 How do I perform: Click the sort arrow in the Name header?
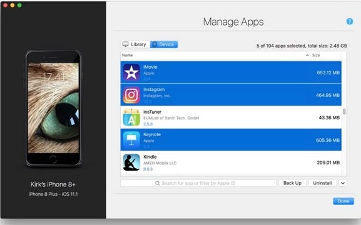coord(307,55)
